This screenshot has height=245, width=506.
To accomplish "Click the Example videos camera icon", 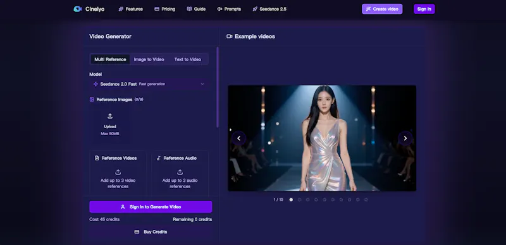I will click(x=230, y=37).
